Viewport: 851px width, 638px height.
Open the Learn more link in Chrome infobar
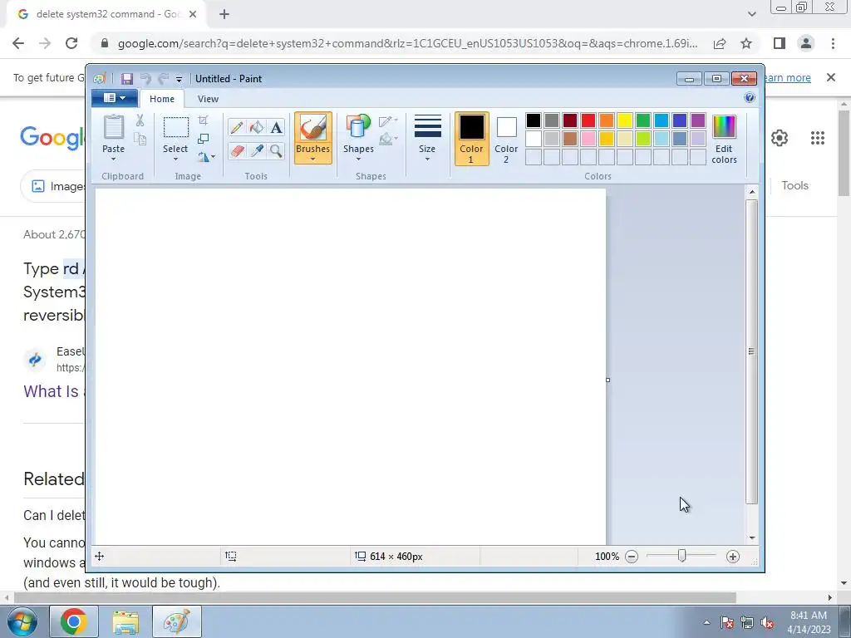(x=787, y=77)
